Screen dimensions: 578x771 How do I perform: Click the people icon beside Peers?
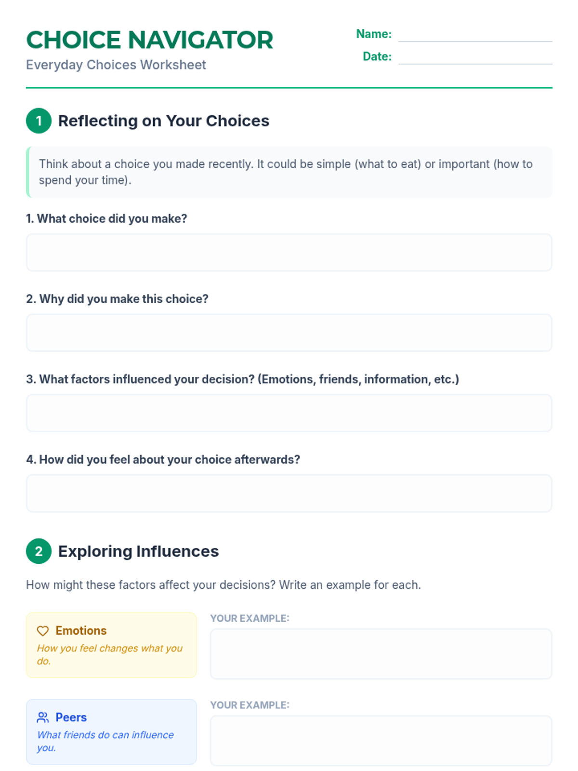coord(43,718)
